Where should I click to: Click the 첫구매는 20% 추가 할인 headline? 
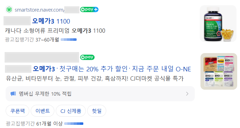pos(94,69)
